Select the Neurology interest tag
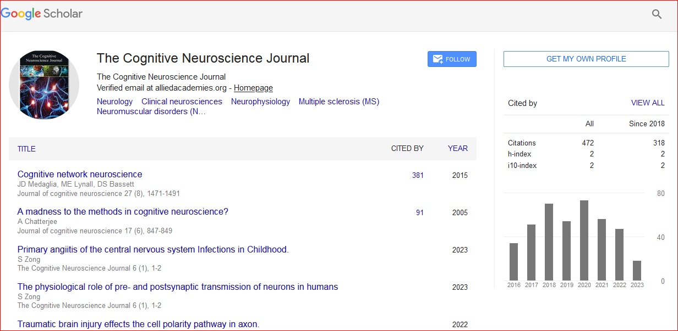678x331 pixels. 114,102
